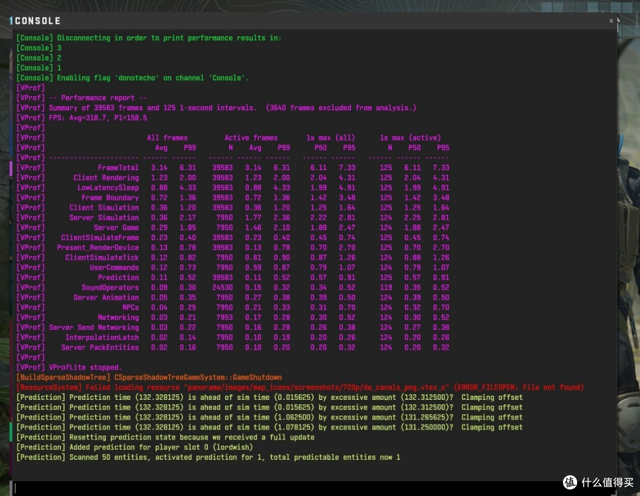Select the Server Animation row label
This screenshot has height=496, width=640.
click(106, 297)
